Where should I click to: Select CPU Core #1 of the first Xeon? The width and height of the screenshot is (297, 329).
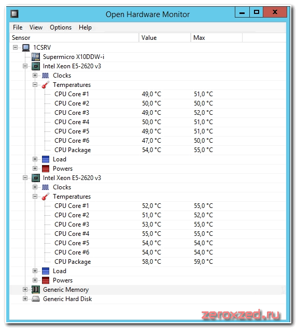72,94
